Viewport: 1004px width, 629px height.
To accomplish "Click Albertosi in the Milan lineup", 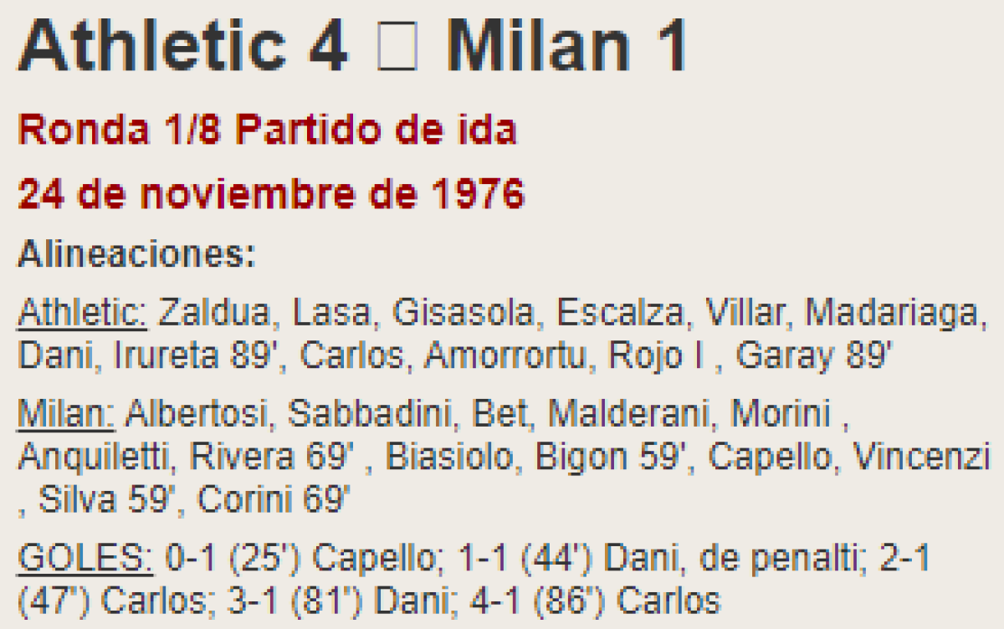I will 204,412.
